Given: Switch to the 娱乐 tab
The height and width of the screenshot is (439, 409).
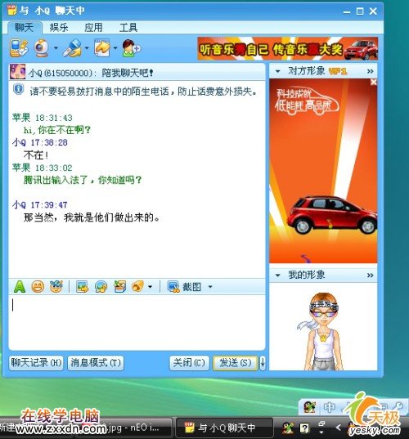Looking at the screenshot, I should click(x=59, y=28).
